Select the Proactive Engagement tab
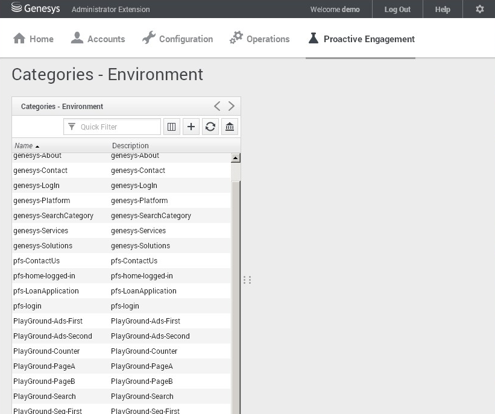 (361, 39)
